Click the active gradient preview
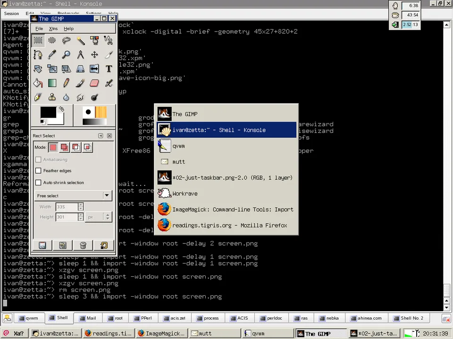 pos(94,122)
